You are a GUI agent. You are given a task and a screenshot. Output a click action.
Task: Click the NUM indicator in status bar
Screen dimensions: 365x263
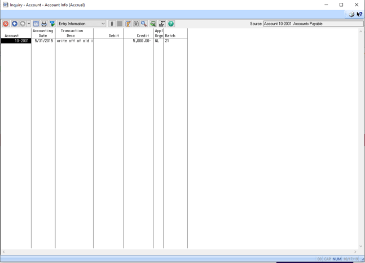(337, 259)
